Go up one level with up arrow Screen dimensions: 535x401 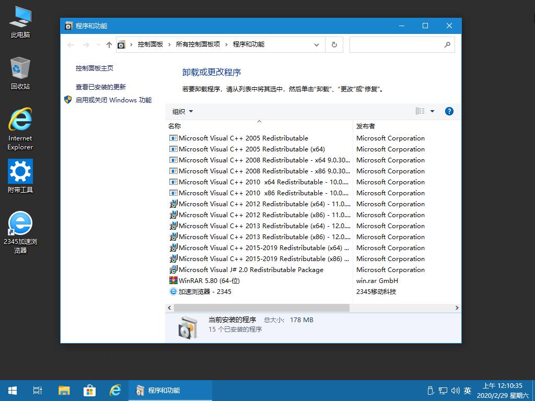tap(109, 45)
